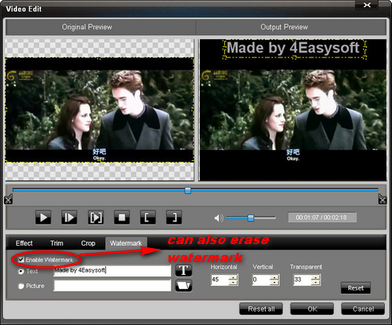Click the time display 00:01:07 / 00:02:18

pyautogui.click(x=322, y=217)
